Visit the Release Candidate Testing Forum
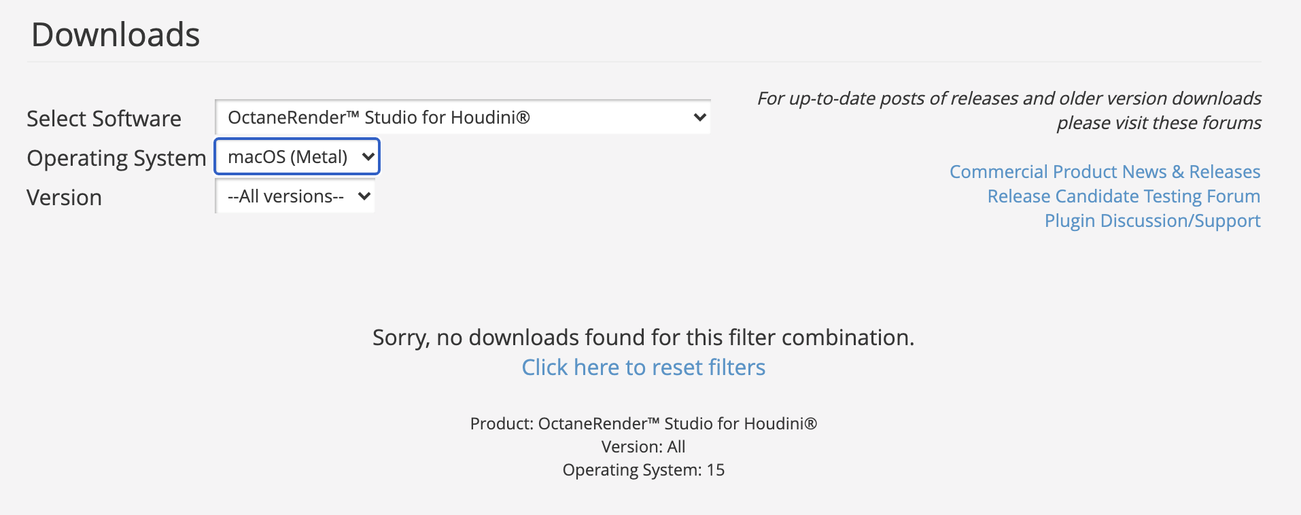1301x515 pixels. [x=1124, y=196]
